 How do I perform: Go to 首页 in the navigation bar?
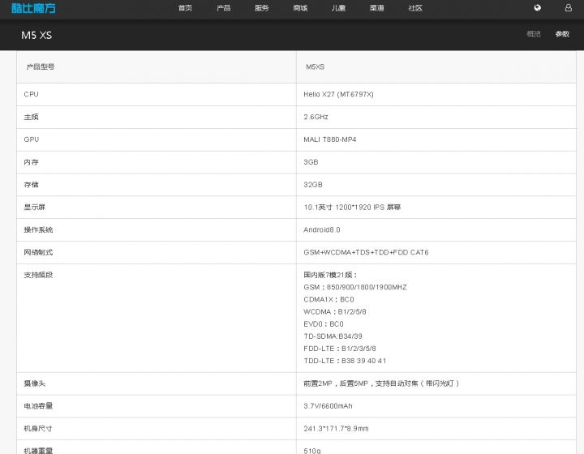tap(185, 8)
